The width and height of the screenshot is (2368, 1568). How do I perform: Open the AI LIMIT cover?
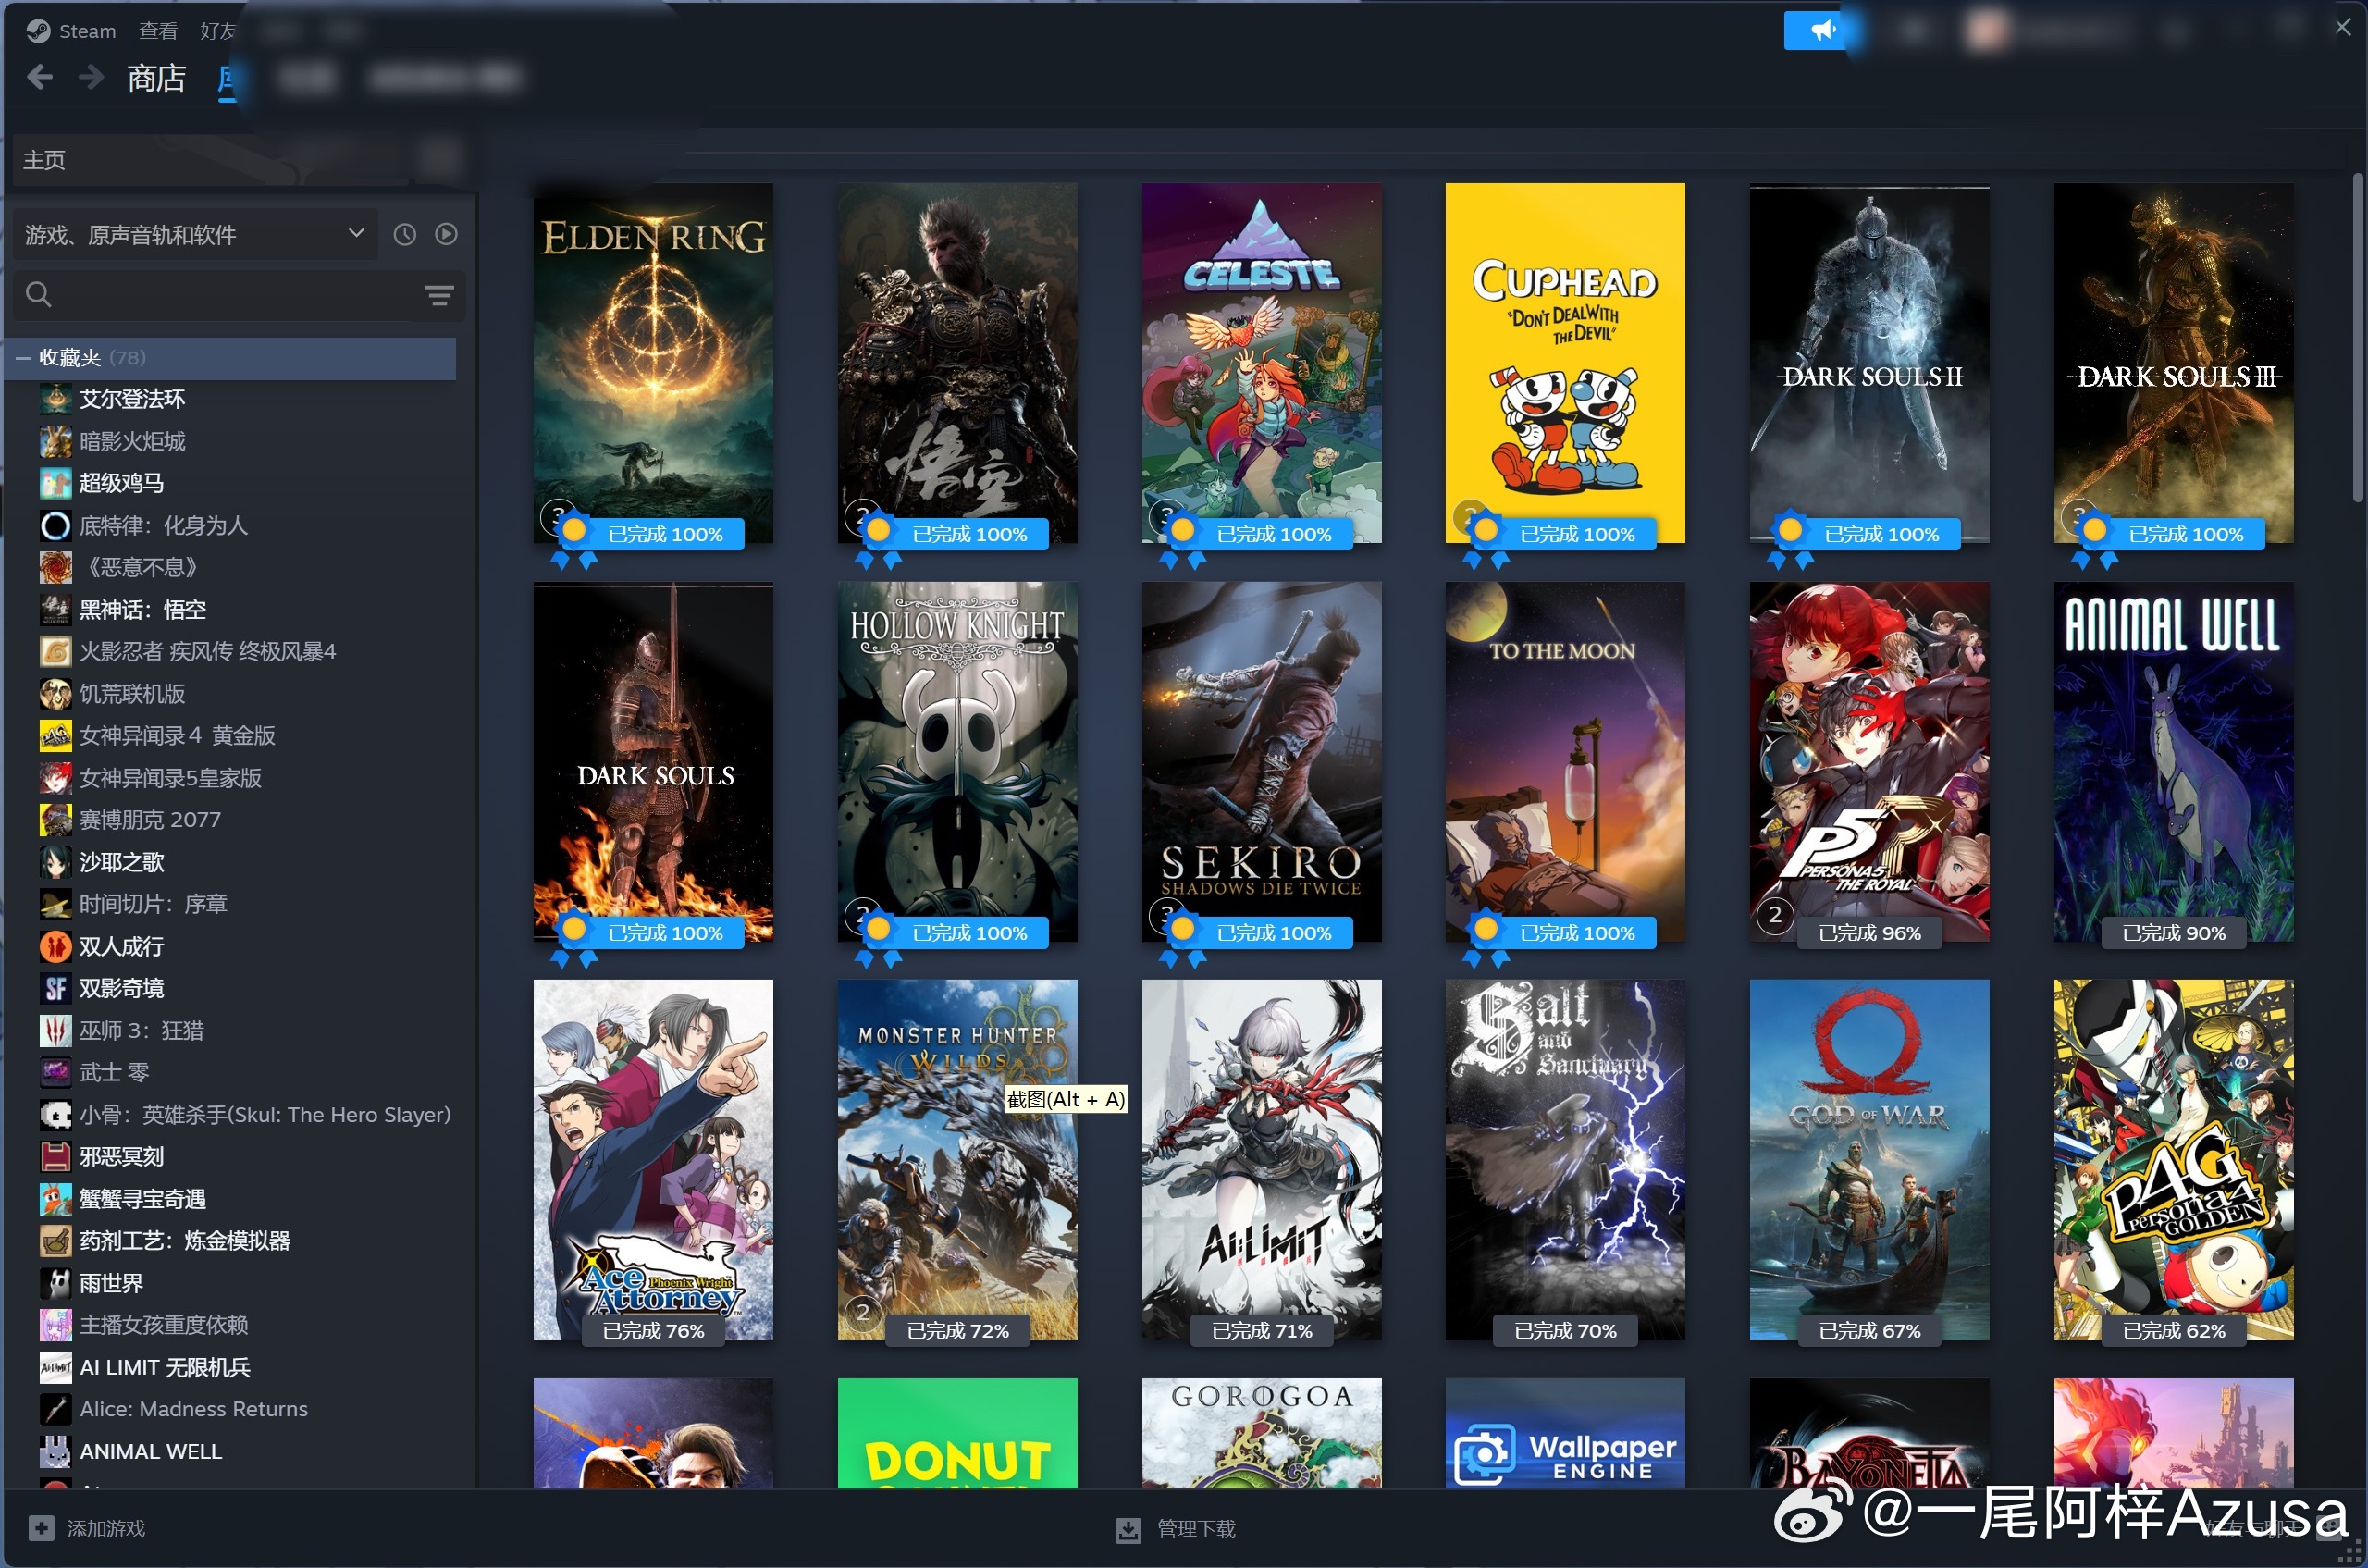(1262, 1160)
